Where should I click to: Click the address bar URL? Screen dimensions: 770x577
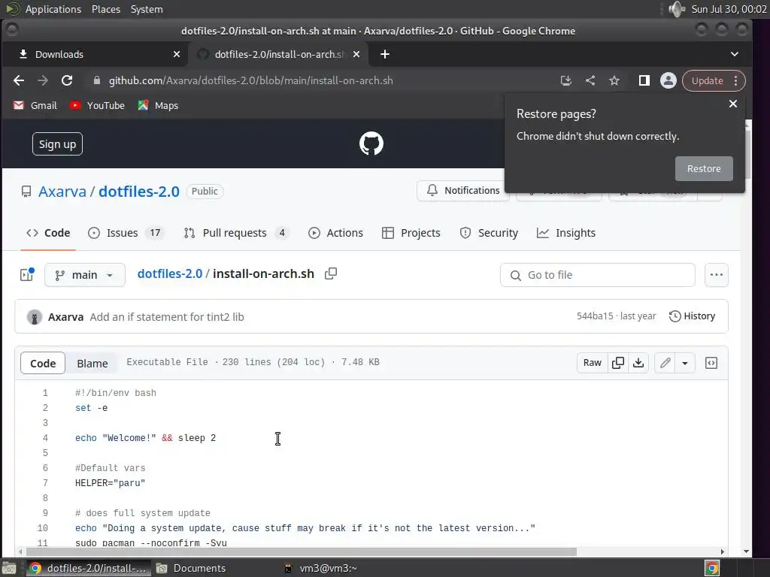(250, 80)
